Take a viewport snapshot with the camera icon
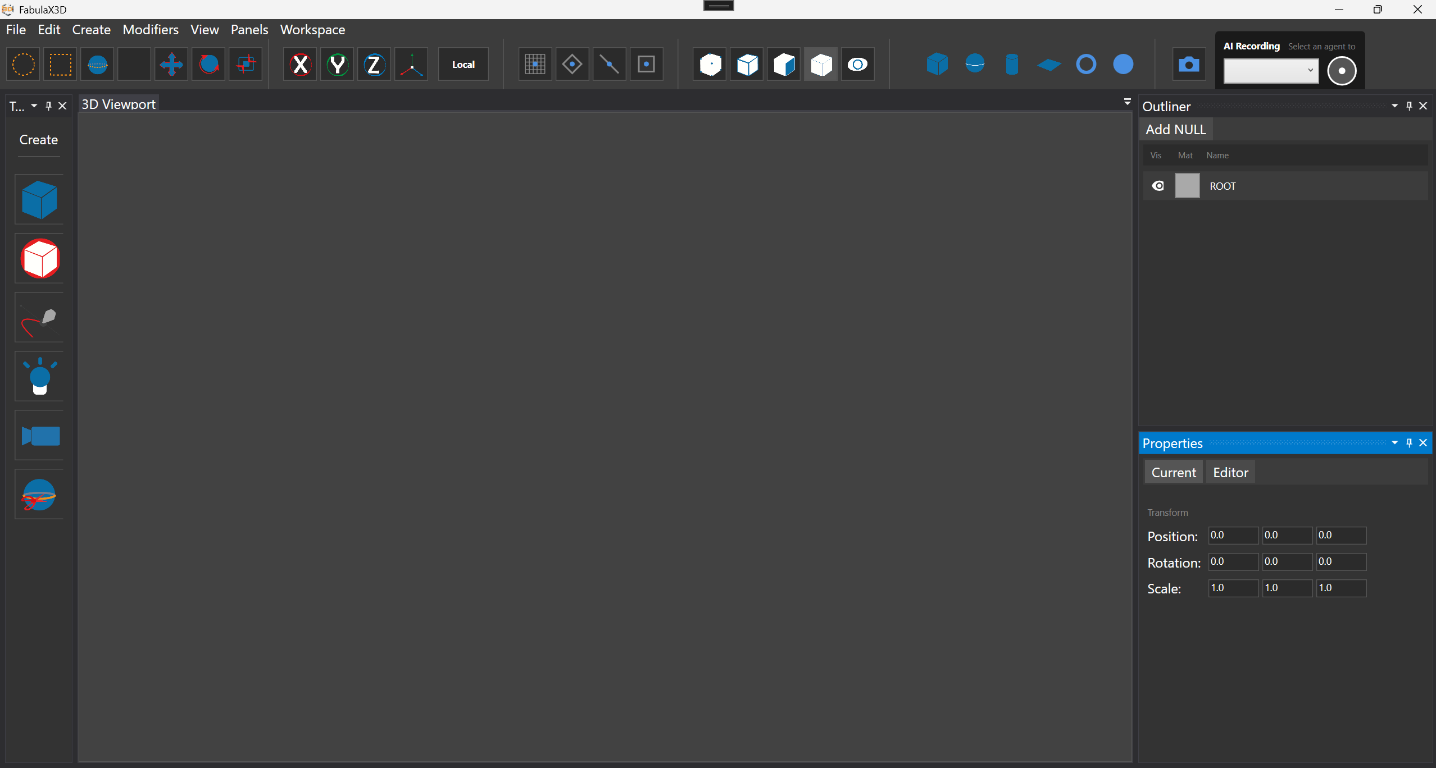The width and height of the screenshot is (1436, 768). point(1189,64)
